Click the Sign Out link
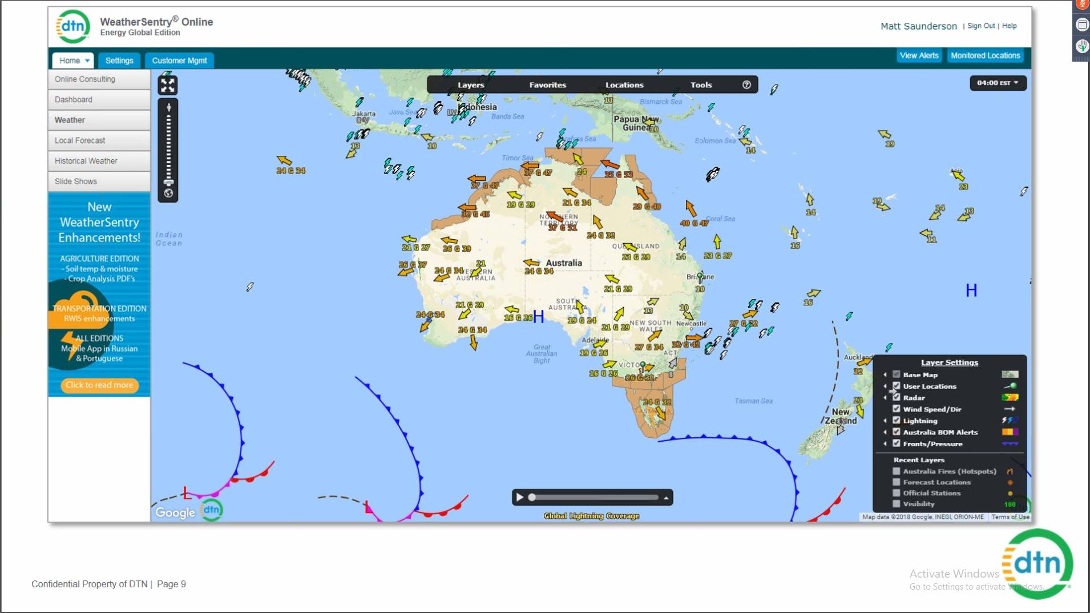Viewport: 1090px width, 613px height. point(980,26)
